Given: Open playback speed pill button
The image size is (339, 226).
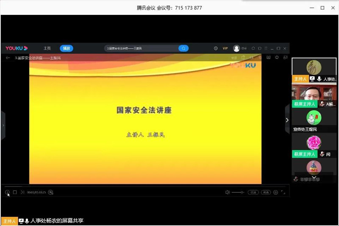Looking at the screenshot, I should coord(253,192).
